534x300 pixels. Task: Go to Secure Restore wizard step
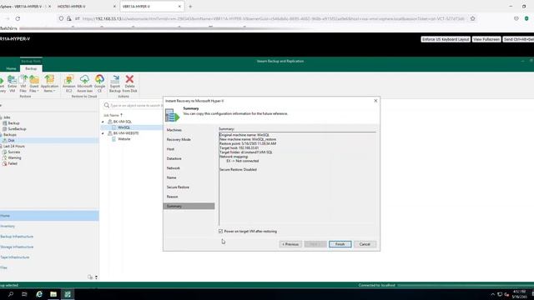[x=178, y=187]
